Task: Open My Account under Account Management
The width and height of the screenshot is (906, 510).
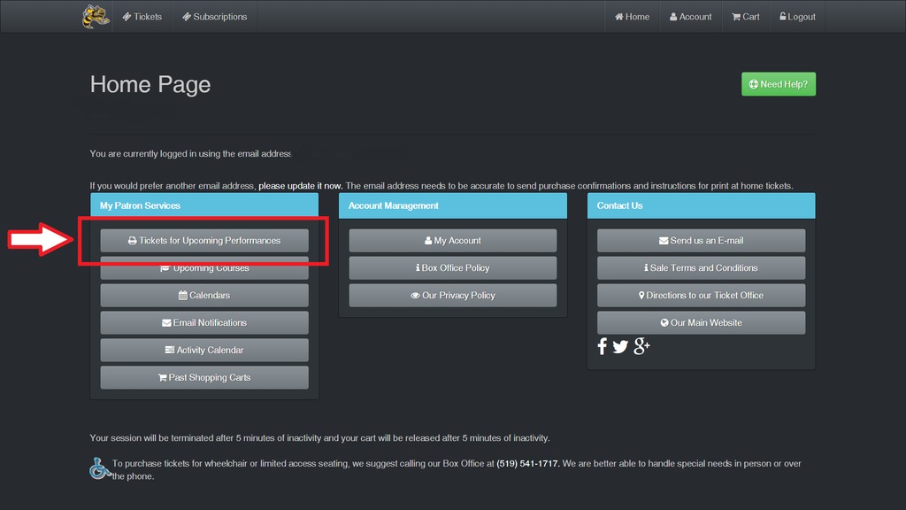Action: [452, 241]
